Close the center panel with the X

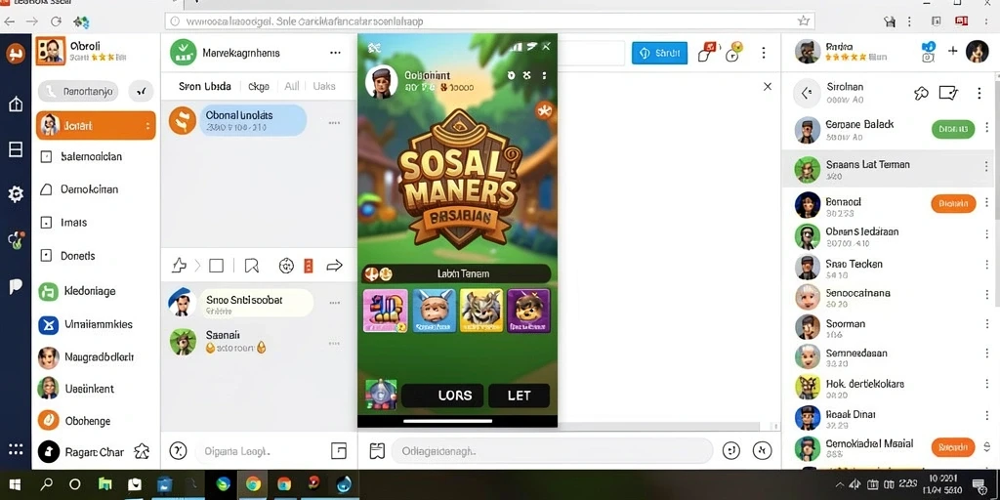pos(768,86)
